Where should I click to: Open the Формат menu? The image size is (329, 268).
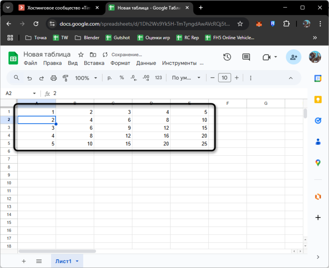120,63
